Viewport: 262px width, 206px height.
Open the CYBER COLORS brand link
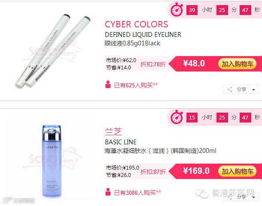point(136,24)
